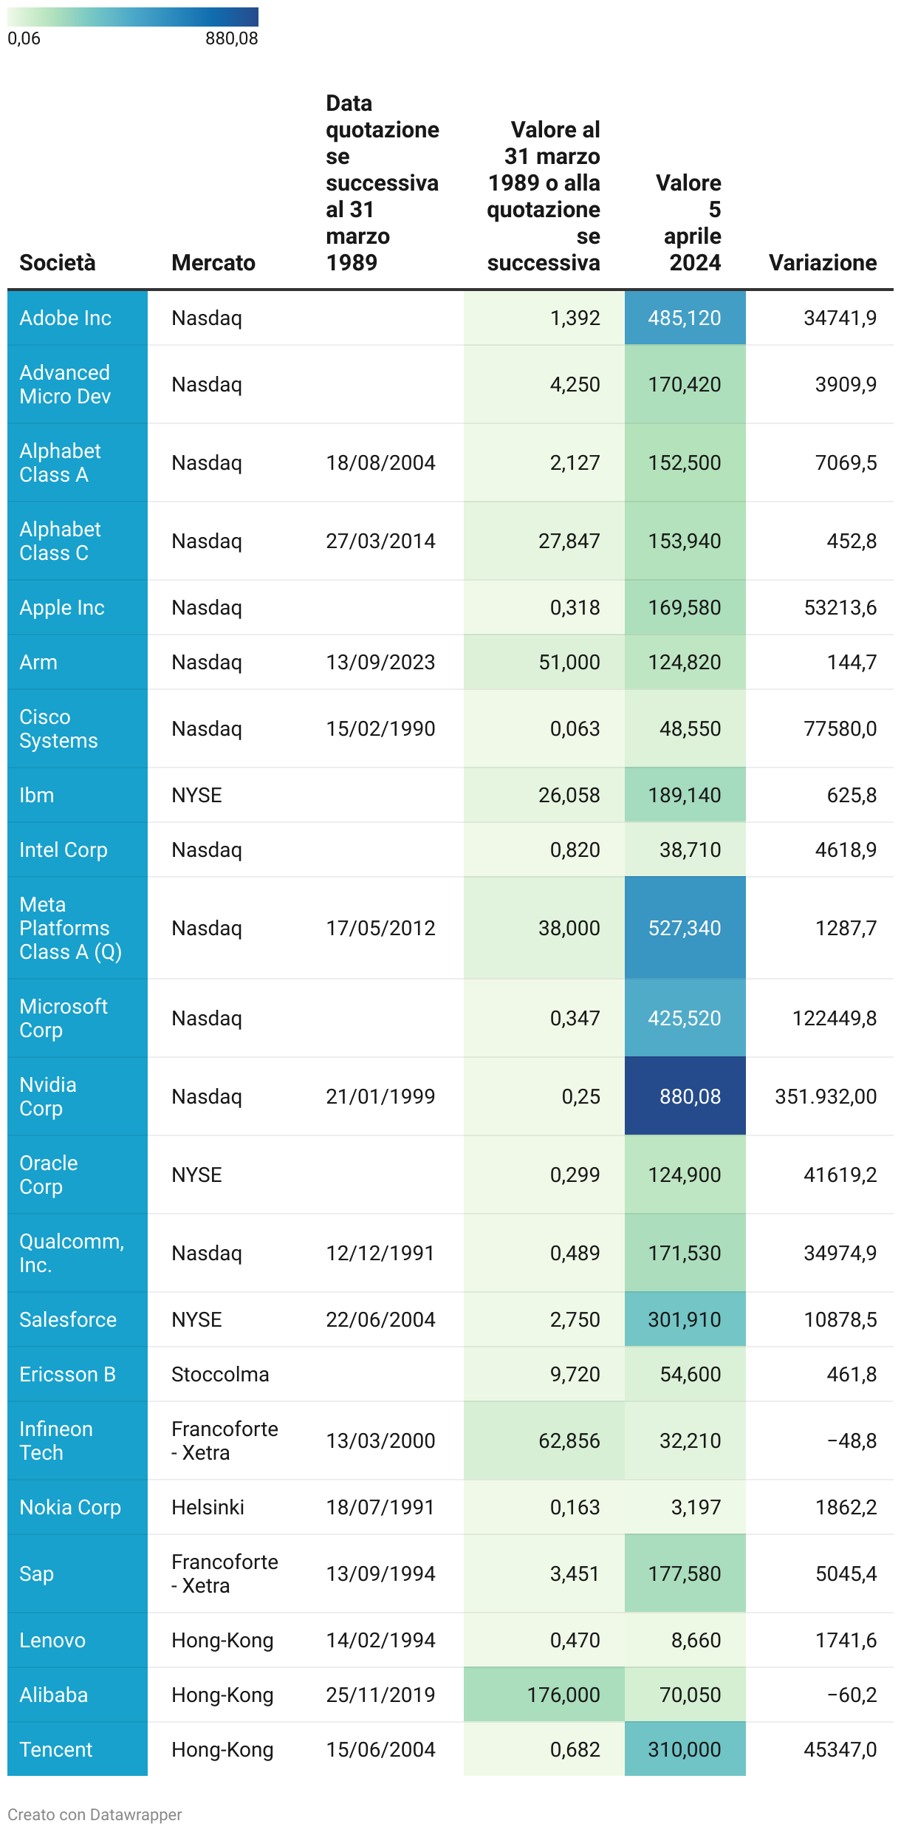Image resolution: width=901 pixels, height=1832 pixels.
Task: Click Salesforce's 301,910 value cell
Action: click(685, 1319)
